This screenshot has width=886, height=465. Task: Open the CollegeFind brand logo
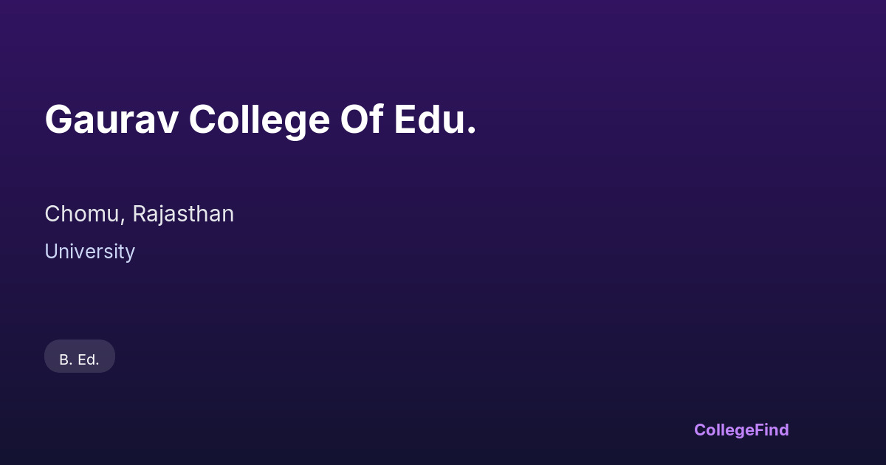pyautogui.click(x=741, y=430)
